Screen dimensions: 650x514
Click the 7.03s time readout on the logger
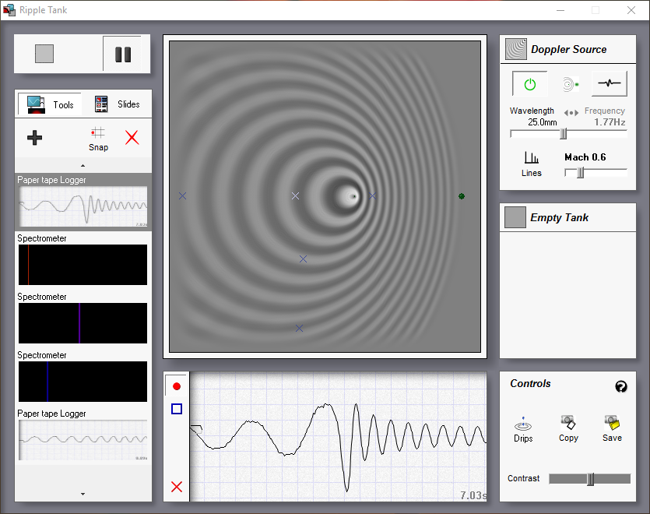pyautogui.click(x=473, y=495)
